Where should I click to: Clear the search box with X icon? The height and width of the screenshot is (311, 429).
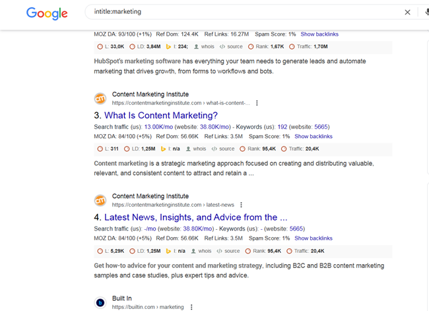pos(407,12)
